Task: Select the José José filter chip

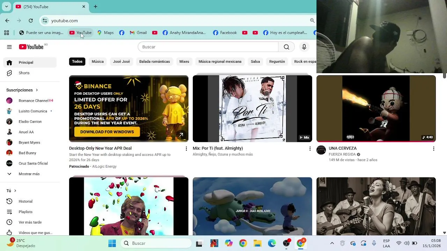Action: coord(122,61)
